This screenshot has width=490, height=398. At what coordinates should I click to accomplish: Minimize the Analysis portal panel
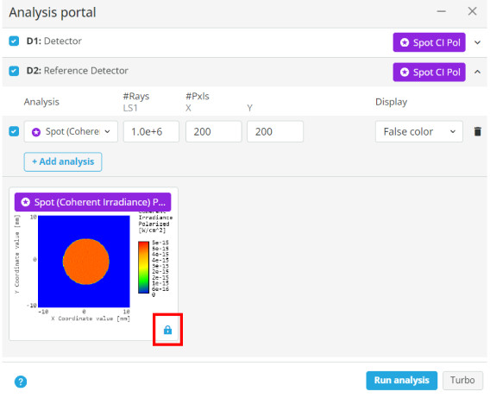(x=441, y=11)
